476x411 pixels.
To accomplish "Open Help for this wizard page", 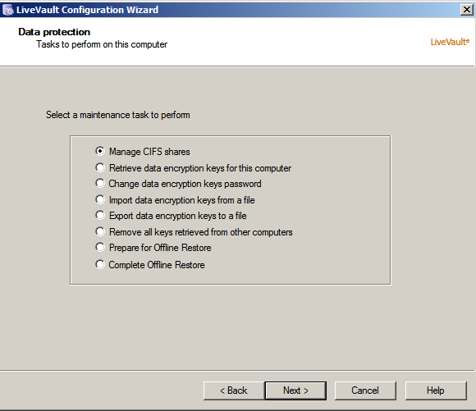I will click(436, 390).
